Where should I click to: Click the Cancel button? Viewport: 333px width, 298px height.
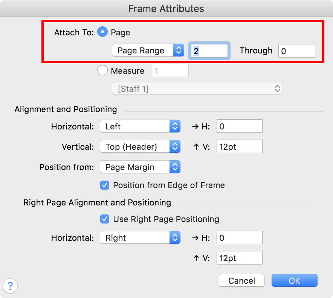click(x=242, y=281)
